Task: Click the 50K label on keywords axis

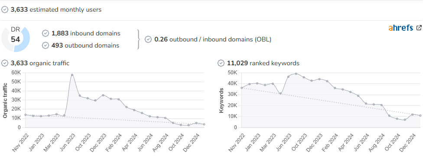Action: (x=232, y=72)
